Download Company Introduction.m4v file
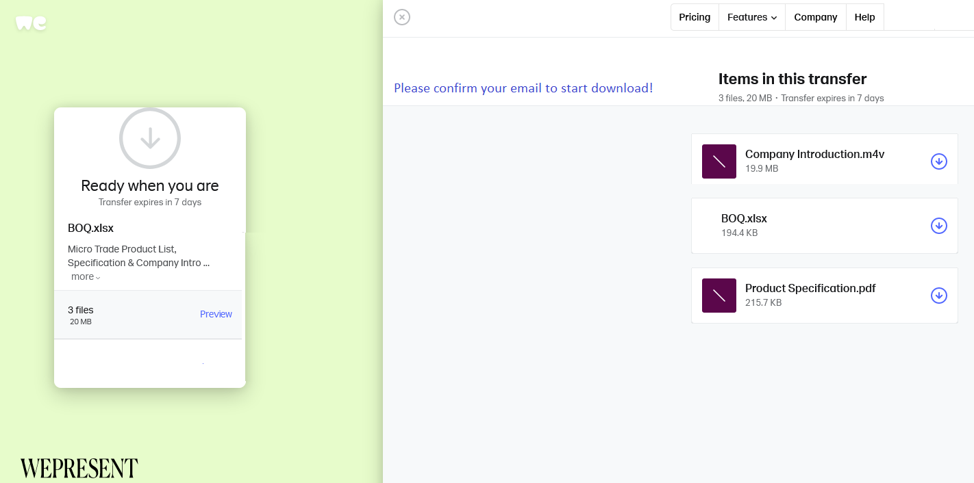The height and width of the screenshot is (483, 974). (x=938, y=161)
